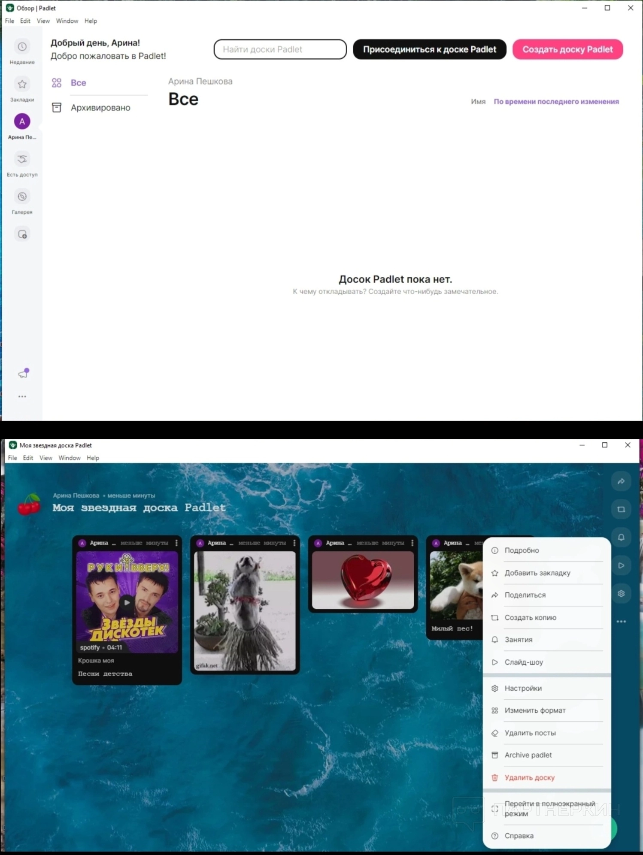The height and width of the screenshot is (855, 643).
Task: Click the sidebar icon below Галерея
Action: tap(22, 234)
